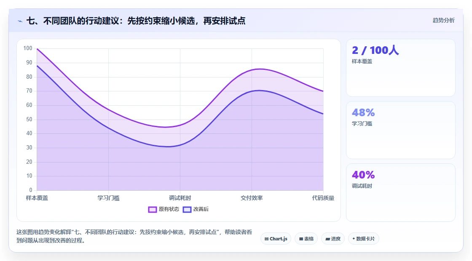Click the y-axis value 0
Screen dimensions: 472x261
pyautogui.click(x=31, y=190)
